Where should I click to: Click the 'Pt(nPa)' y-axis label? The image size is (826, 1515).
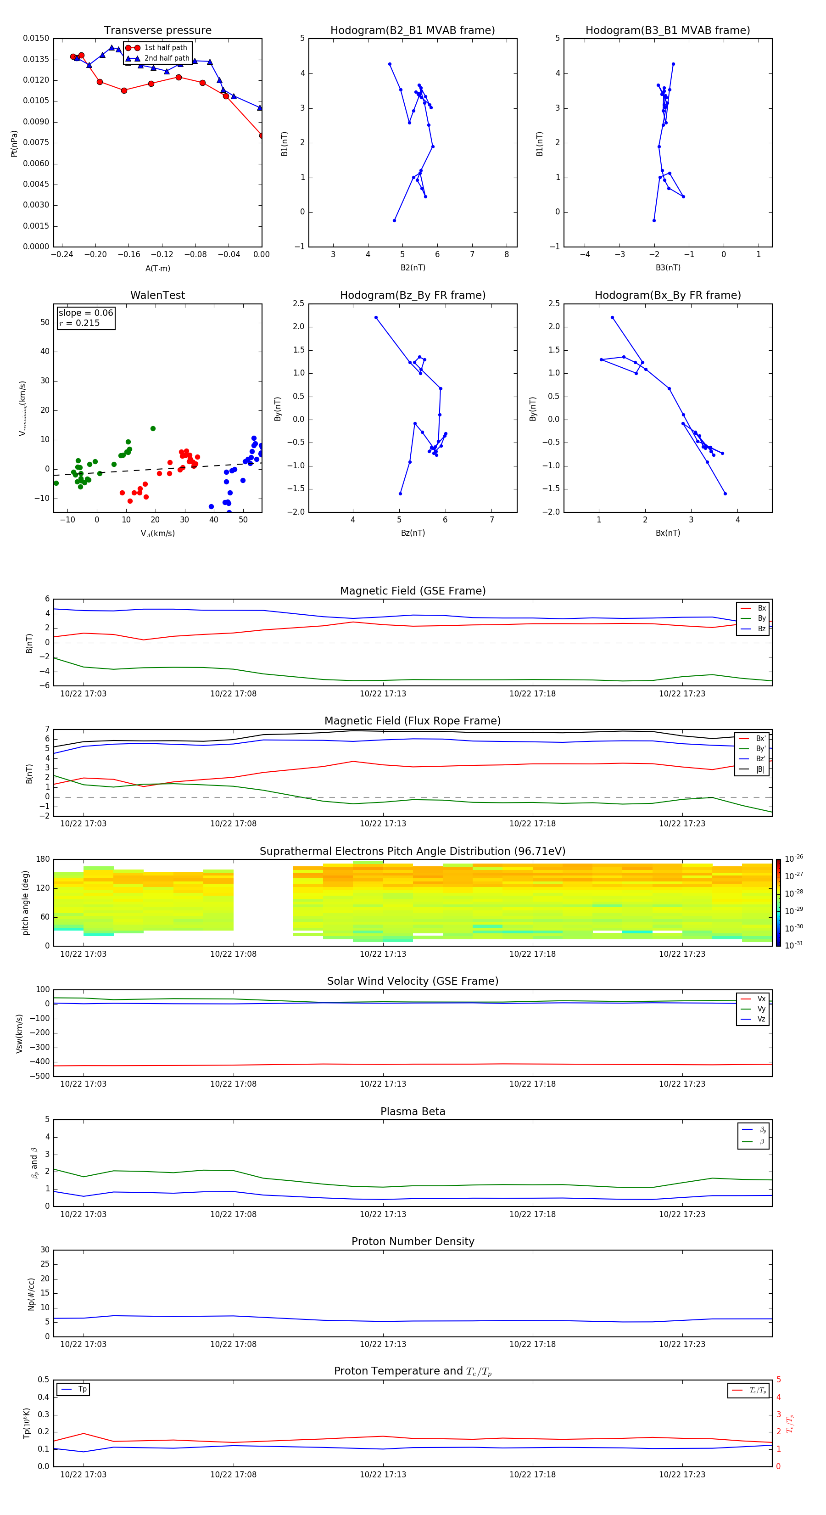click(x=14, y=143)
